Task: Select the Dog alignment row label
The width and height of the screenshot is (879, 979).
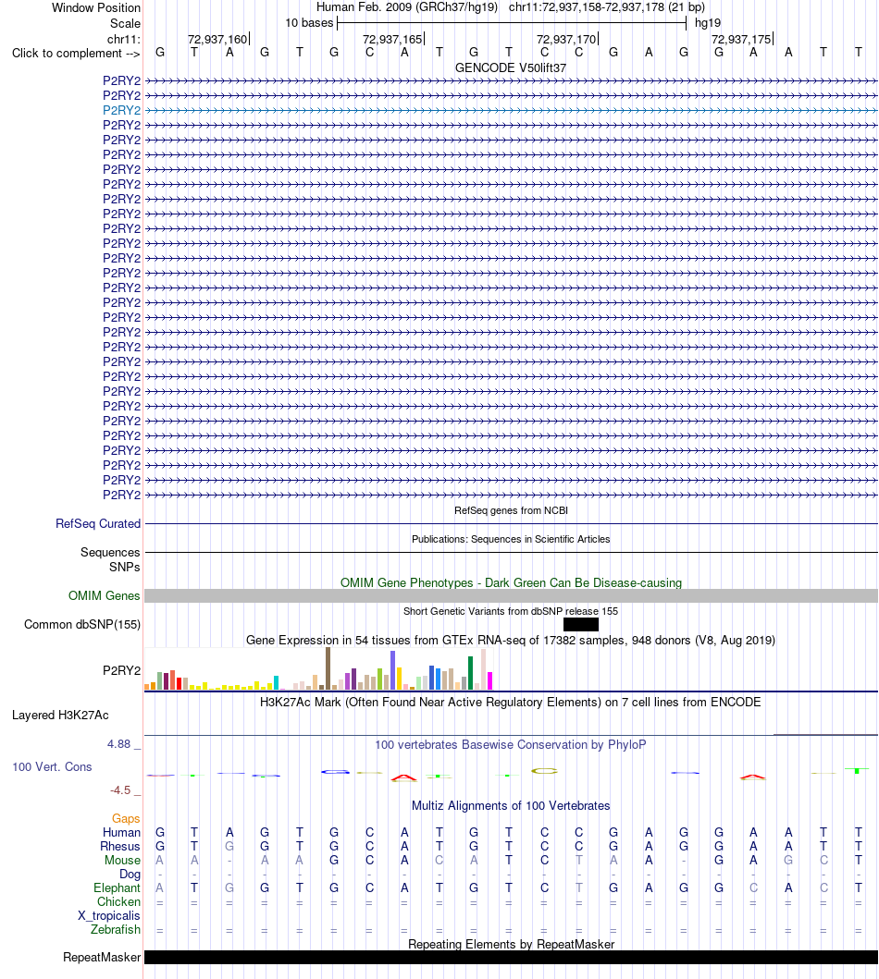Action: tap(130, 875)
